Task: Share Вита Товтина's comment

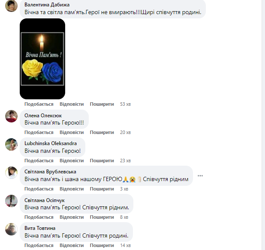Action: pos(102,245)
